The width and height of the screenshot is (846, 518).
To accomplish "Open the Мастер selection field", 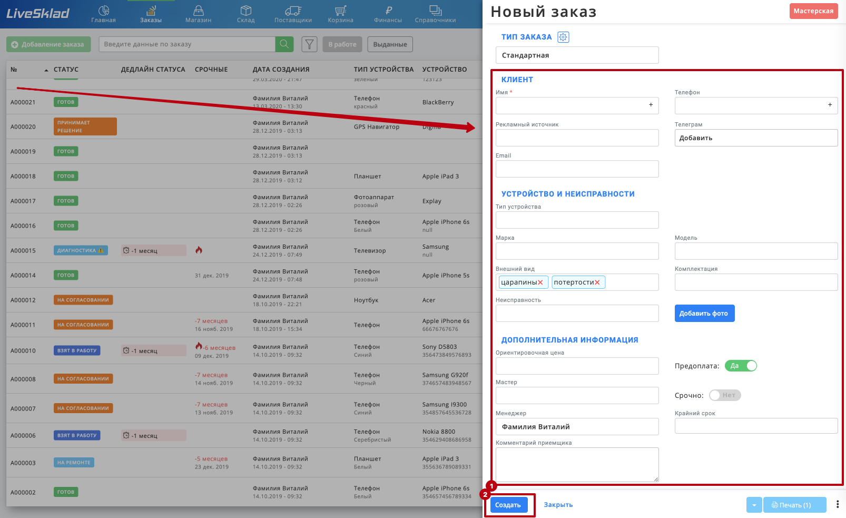I will 577,396.
